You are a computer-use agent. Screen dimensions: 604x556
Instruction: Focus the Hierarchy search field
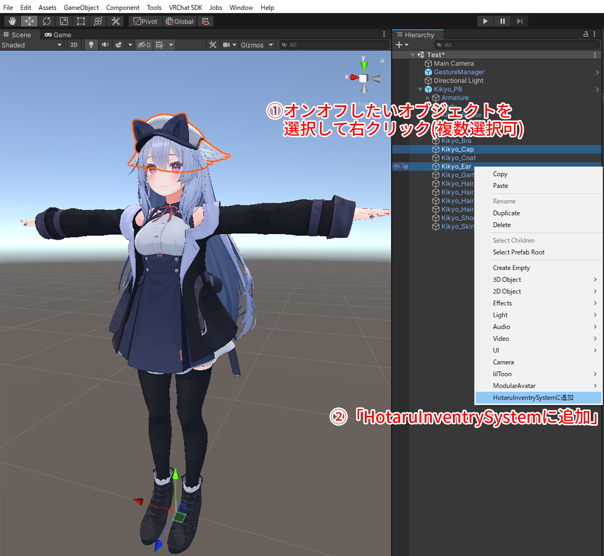pyautogui.click(x=517, y=45)
